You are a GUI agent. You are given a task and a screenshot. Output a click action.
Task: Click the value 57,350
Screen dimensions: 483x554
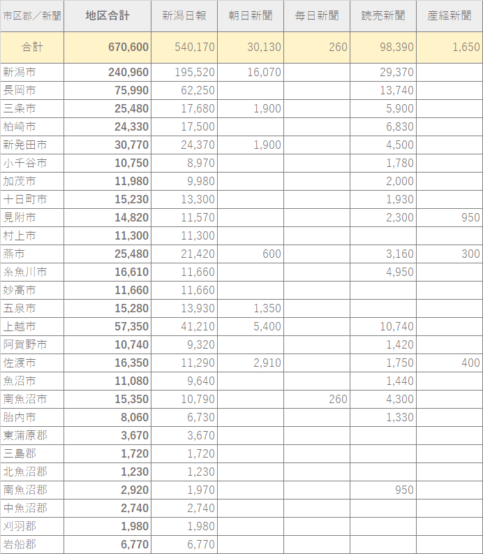click(x=132, y=326)
